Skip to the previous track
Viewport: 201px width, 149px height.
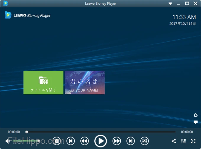[71, 141]
